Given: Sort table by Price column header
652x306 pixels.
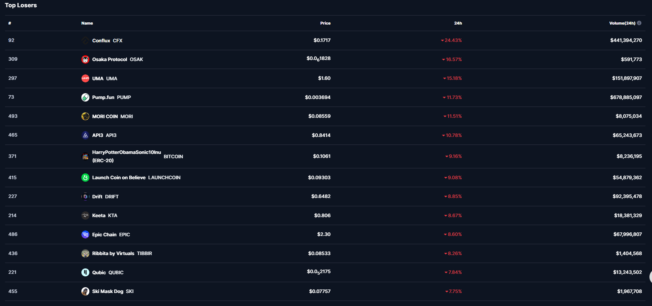Looking at the screenshot, I should coord(325,23).
